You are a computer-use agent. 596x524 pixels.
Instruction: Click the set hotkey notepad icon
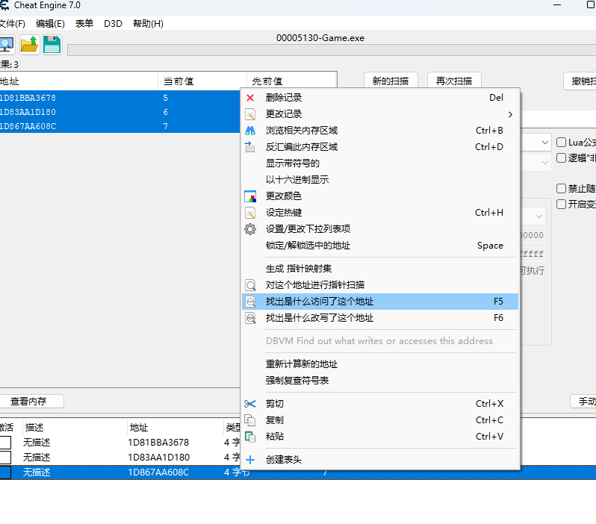[x=250, y=213]
